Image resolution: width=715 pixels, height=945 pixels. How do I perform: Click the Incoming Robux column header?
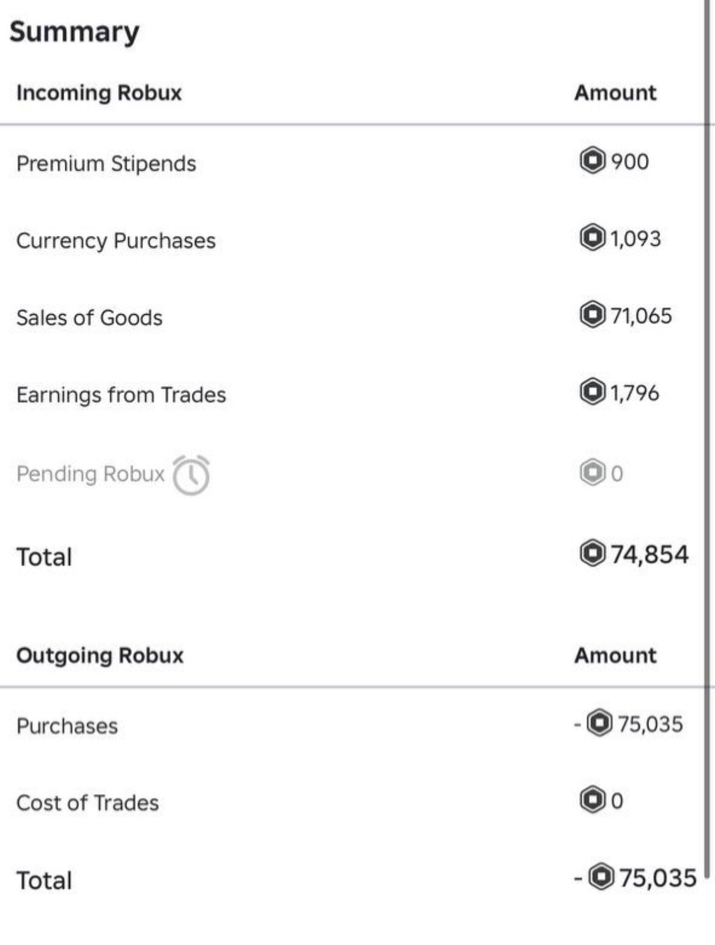pos(99,93)
